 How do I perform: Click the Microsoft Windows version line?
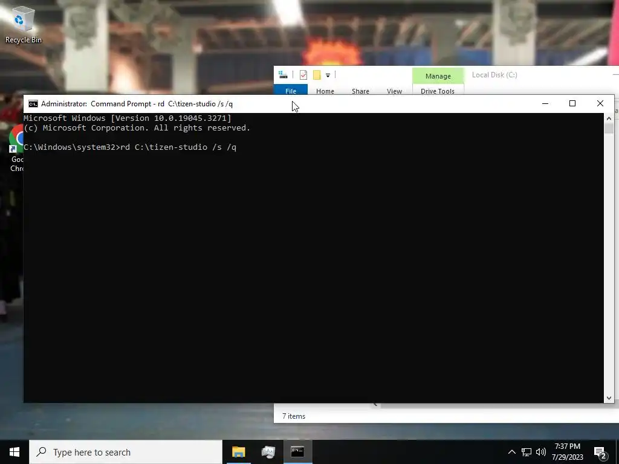127,118
